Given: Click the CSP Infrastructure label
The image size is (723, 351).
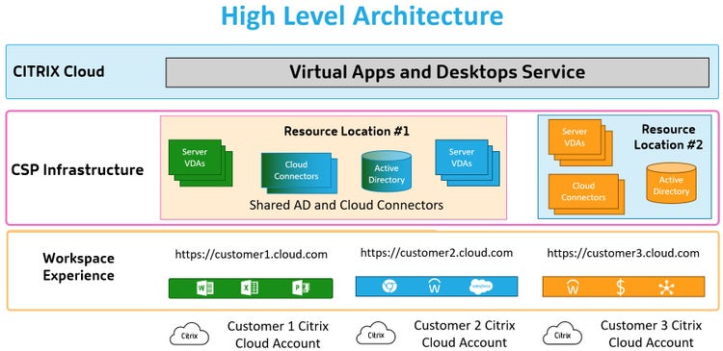Looking at the screenshot, I should pyautogui.click(x=77, y=170).
